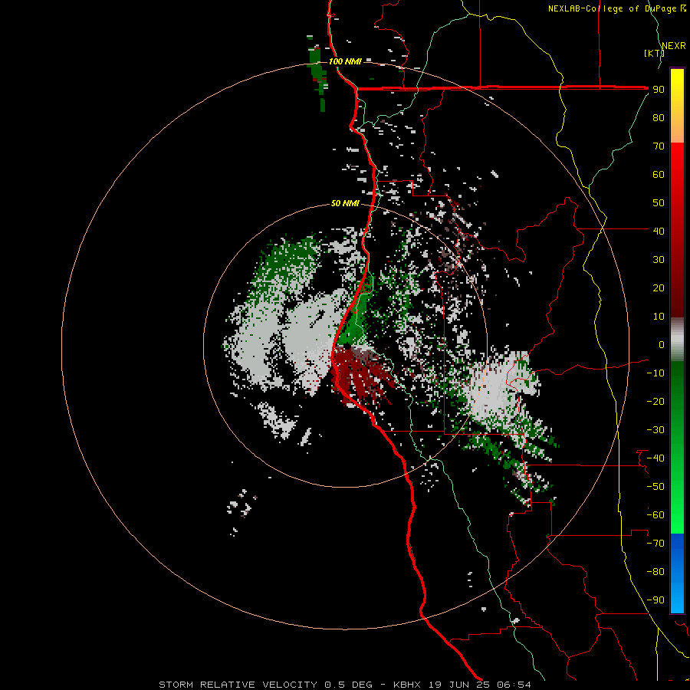Click the gray zero-velocity color bar segment
The height and width of the screenshot is (690, 690).
point(677,340)
